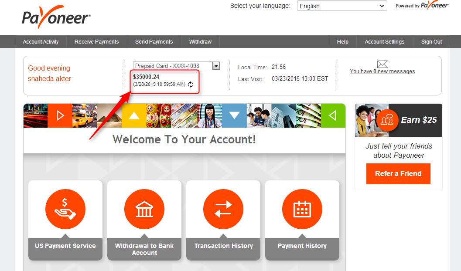Open the Receive Payments menu

(x=97, y=42)
